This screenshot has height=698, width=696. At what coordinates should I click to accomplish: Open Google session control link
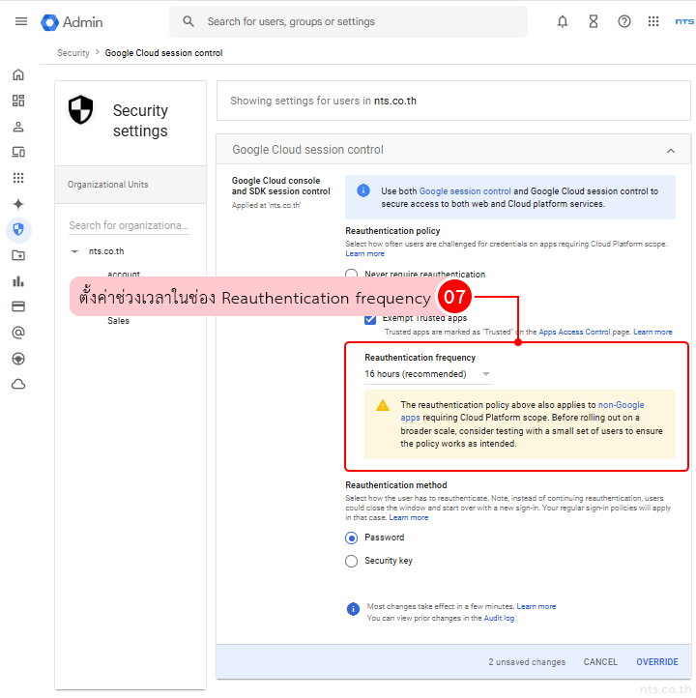(x=465, y=191)
